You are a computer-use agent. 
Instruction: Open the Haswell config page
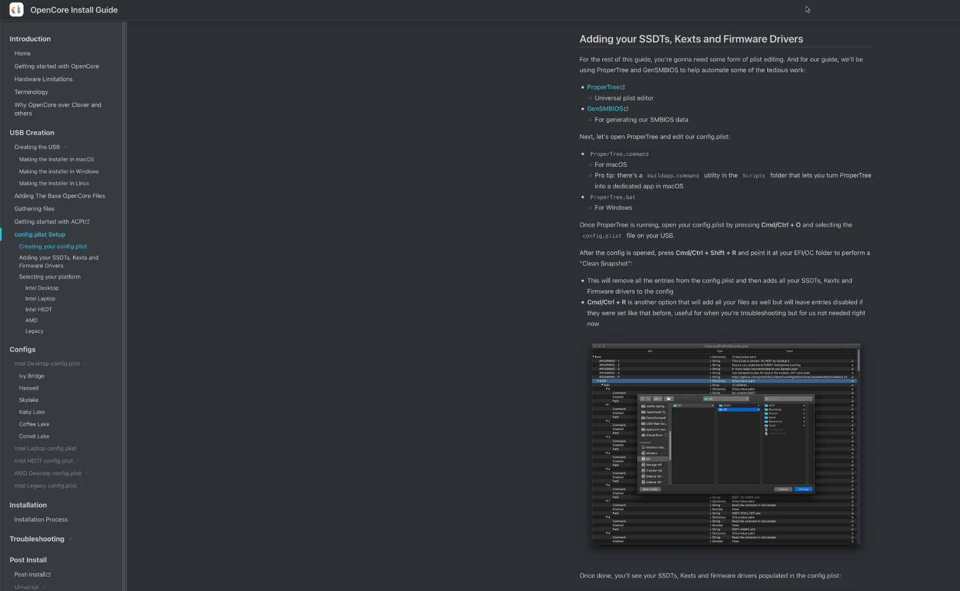[28, 389]
